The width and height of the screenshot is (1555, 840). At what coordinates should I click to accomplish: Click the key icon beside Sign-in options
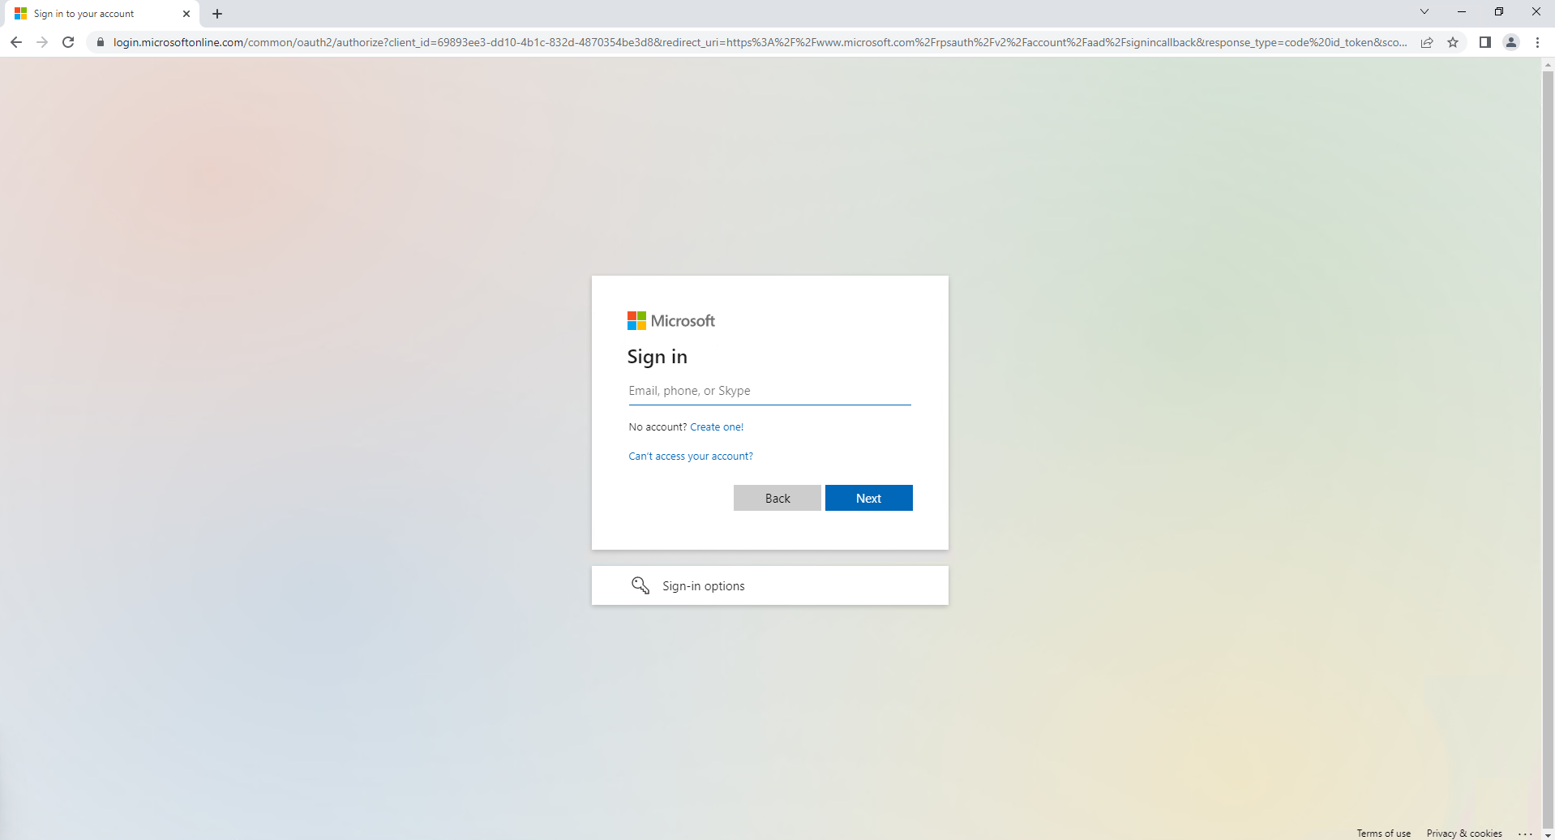640,585
